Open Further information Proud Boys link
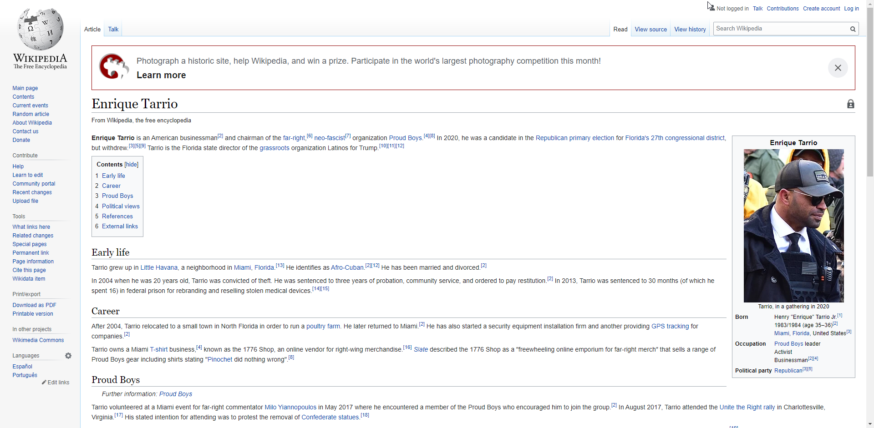Screen dimensions: 874x428 [176, 394]
